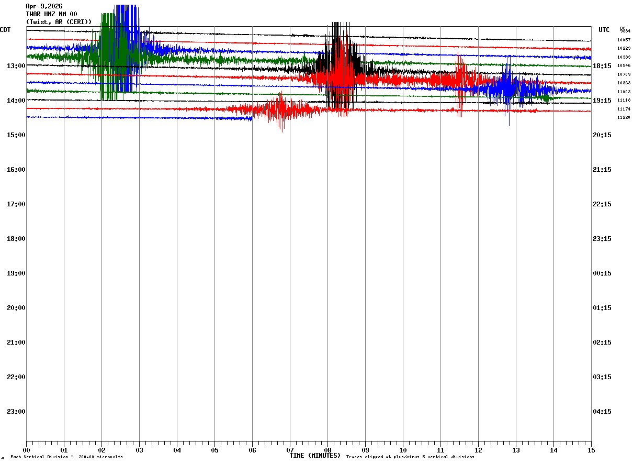The height and width of the screenshot is (464, 633).
Task: Click the '18:00' CDT time label
Action: 16,238
